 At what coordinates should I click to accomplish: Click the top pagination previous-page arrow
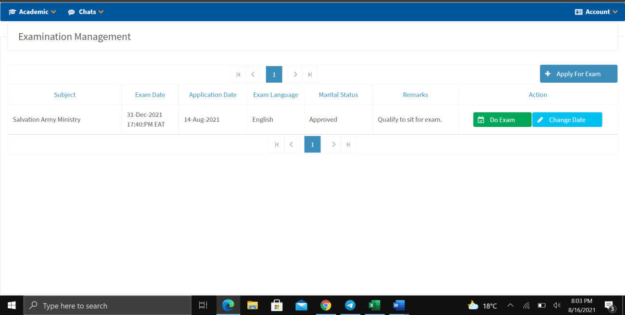pyautogui.click(x=253, y=75)
